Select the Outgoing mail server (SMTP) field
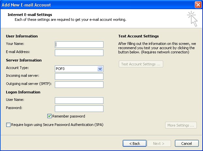Image resolution: width=203 pixels, height=151 pixels. tap(79, 85)
